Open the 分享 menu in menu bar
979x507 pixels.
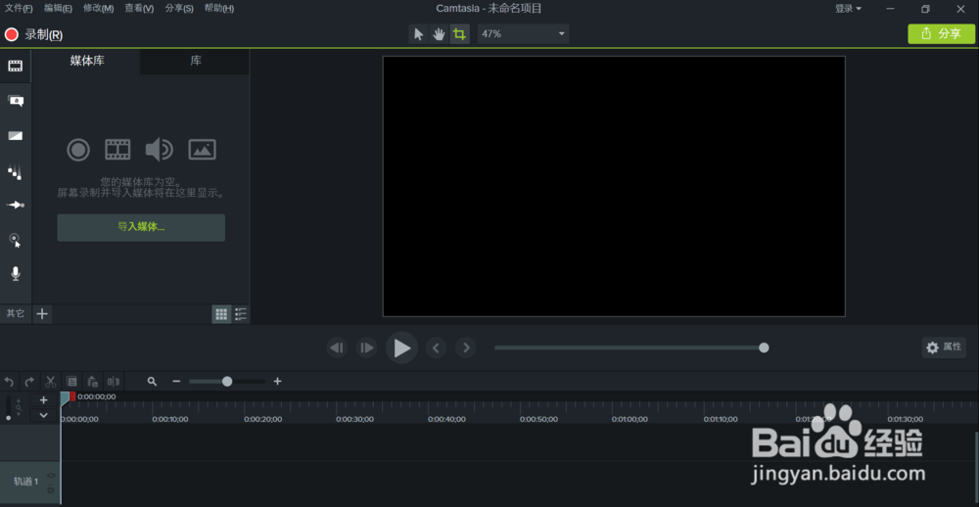click(x=179, y=8)
